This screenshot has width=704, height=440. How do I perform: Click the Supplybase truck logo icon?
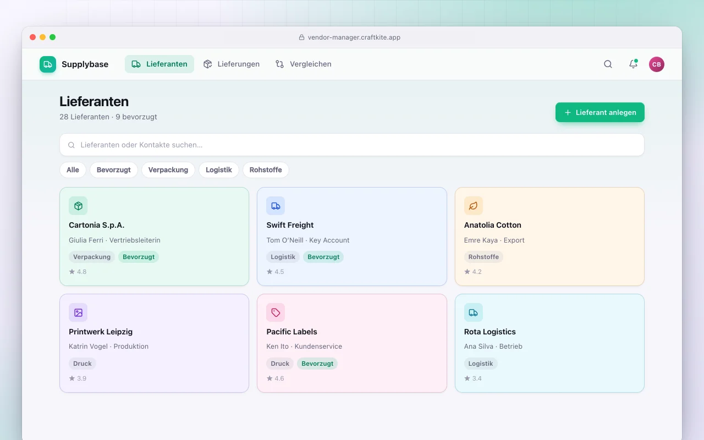coord(48,64)
